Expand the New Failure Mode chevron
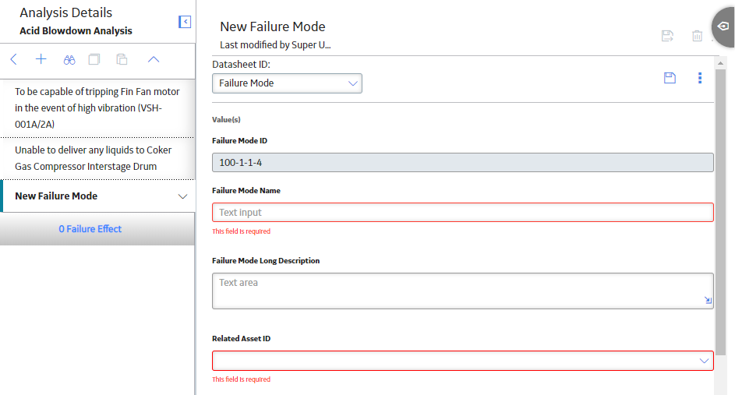Screen dimensions: 735x395 183,196
